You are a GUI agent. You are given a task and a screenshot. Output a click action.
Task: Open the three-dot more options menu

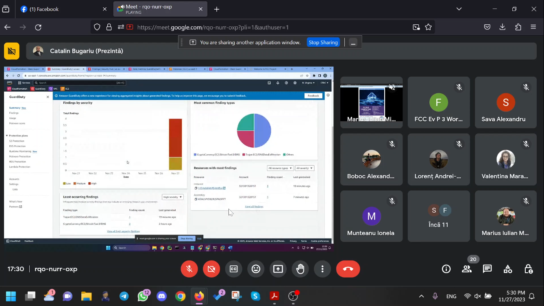(322, 269)
